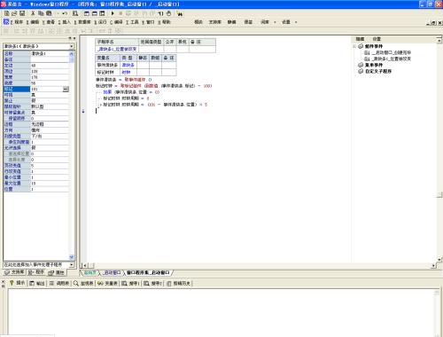The image size is (443, 337).
Task: Open the 监视表 output tab
Action: (x=83, y=283)
